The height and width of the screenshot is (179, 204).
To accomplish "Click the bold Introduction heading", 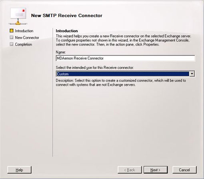I will click(67, 31).
